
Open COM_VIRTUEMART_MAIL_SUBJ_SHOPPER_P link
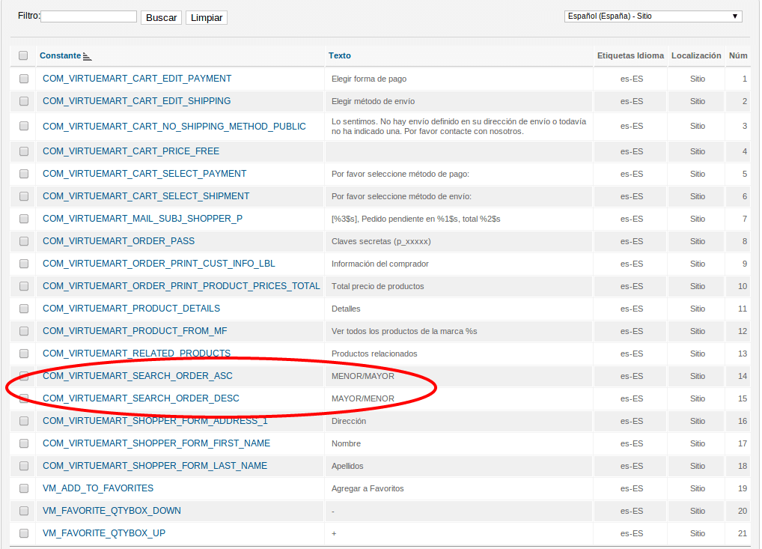pyautogui.click(x=142, y=219)
